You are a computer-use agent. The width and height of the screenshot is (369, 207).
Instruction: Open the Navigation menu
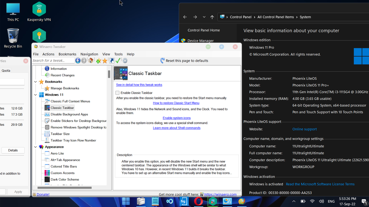pyautogui.click(x=89, y=54)
